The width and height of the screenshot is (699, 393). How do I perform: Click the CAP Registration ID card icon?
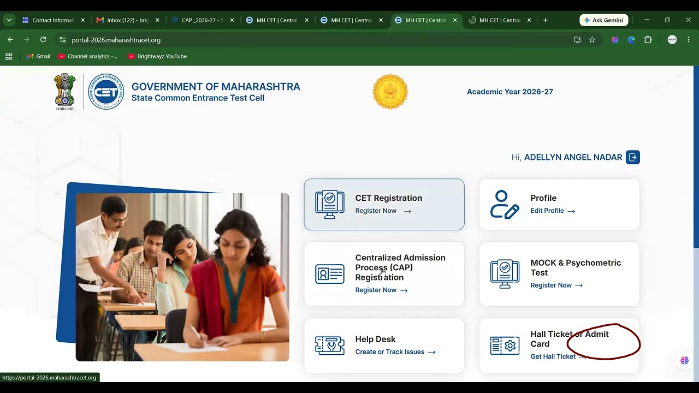(330, 274)
